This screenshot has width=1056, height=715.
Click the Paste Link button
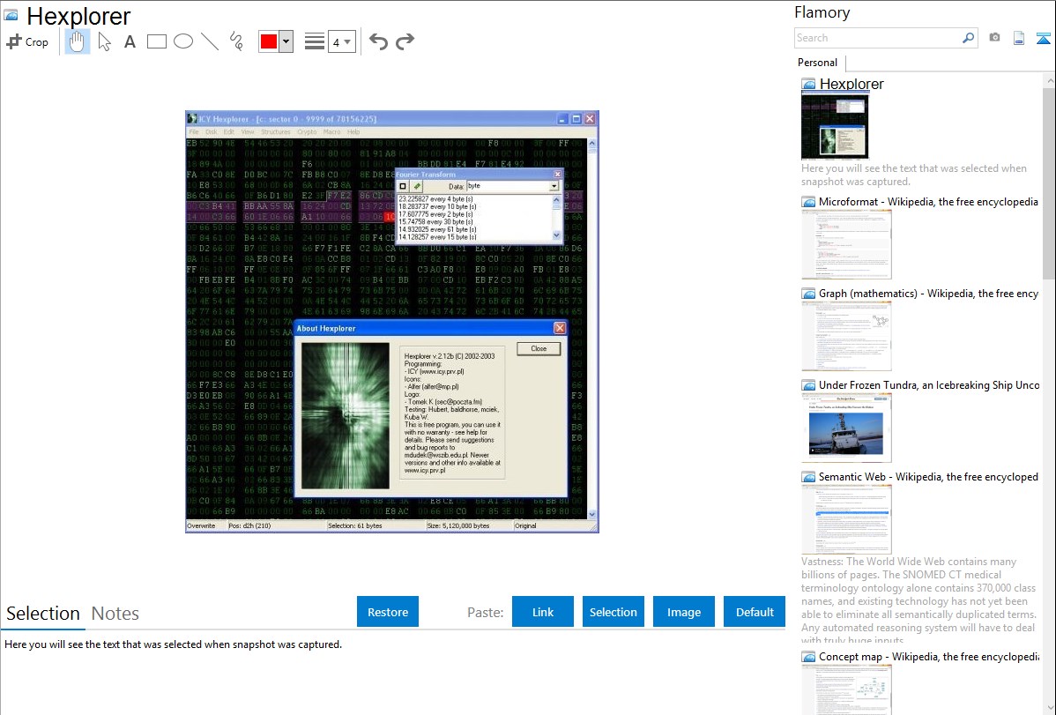tap(543, 612)
